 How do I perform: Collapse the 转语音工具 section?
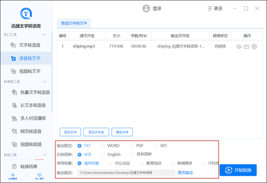pos(45,82)
